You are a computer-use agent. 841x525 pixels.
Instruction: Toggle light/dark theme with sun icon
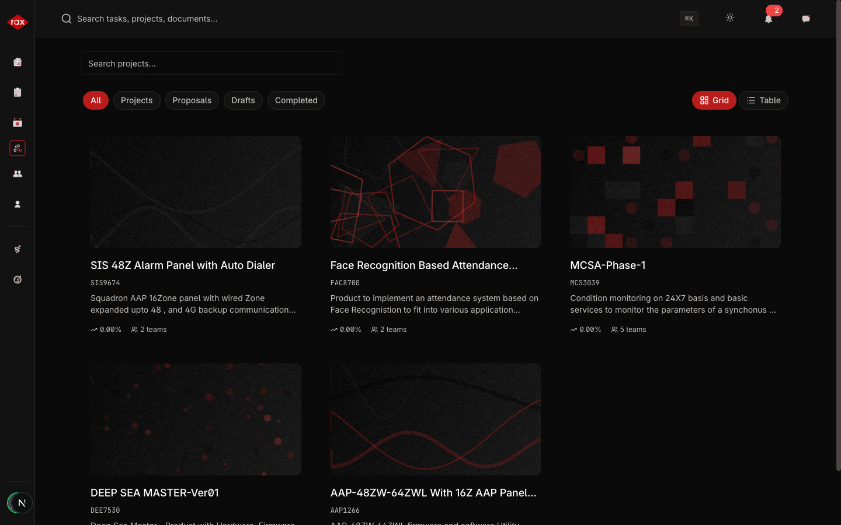tap(730, 18)
